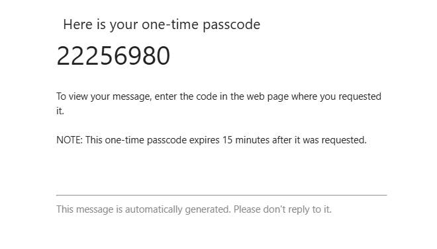Click the 'To view your message' sentence
This screenshot has width=437, height=249.
click(218, 104)
